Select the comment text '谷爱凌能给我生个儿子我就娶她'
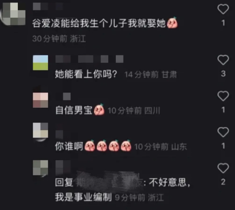The image size is (235, 210). 99,23
